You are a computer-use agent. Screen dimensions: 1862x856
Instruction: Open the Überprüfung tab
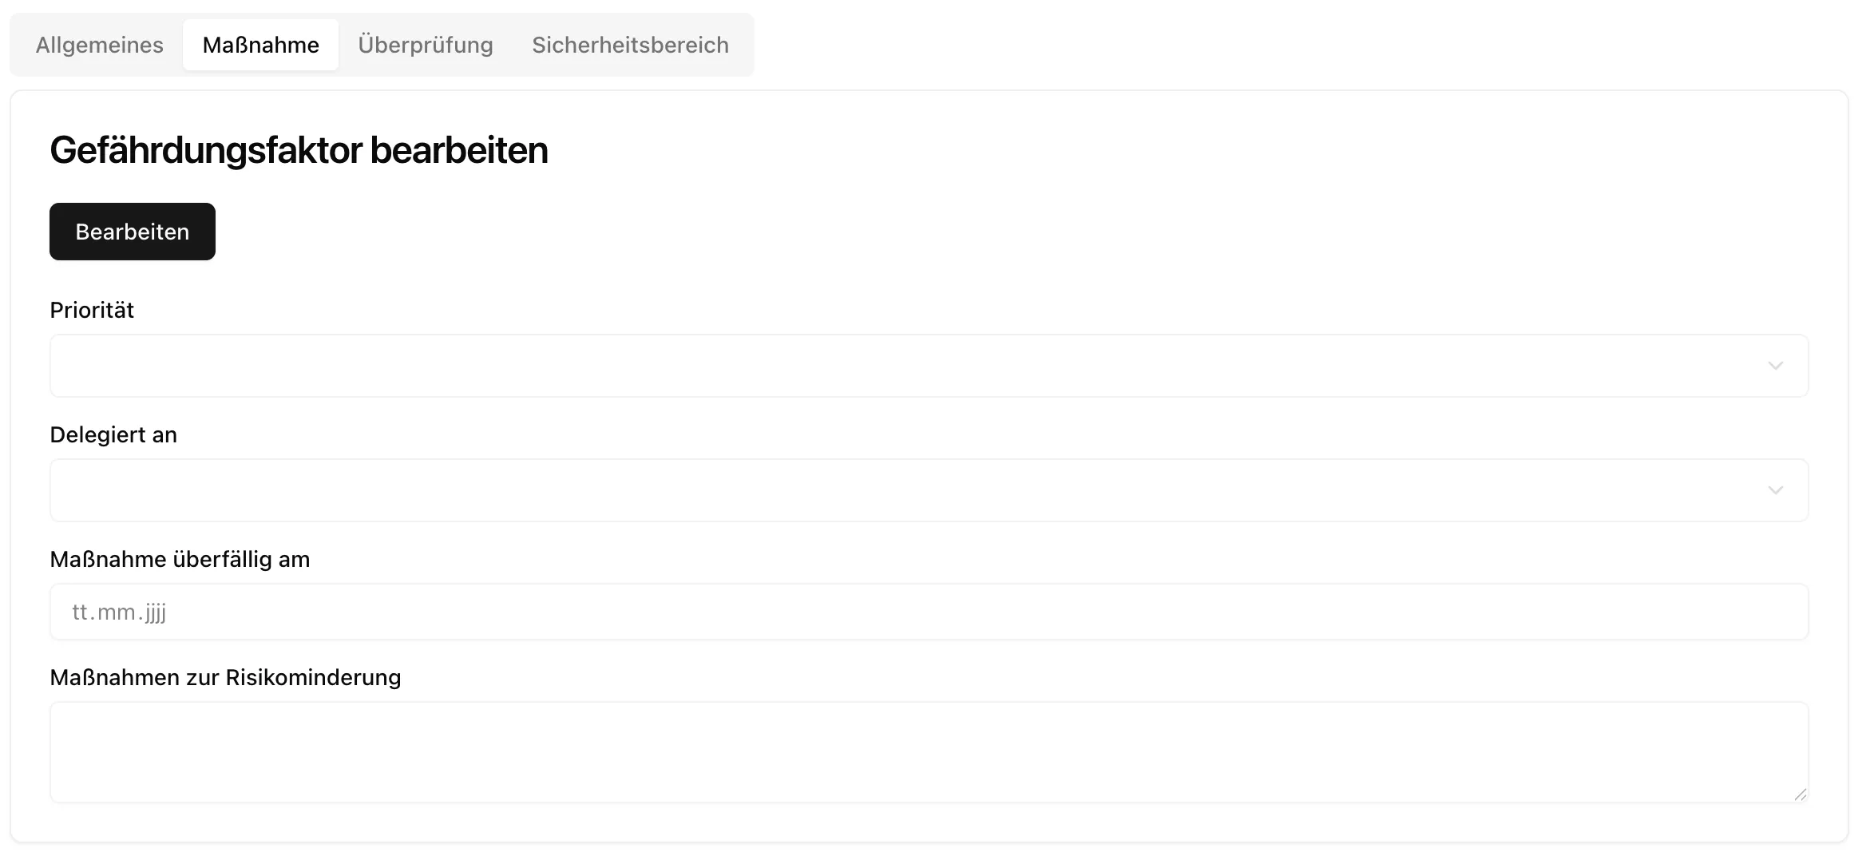(426, 45)
